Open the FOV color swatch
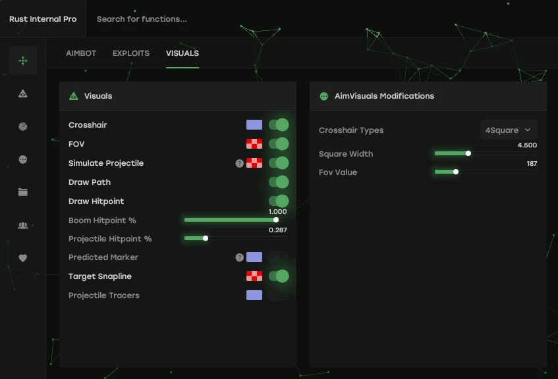The width and height of the screenshot is (558, 379). coord(254,144)
